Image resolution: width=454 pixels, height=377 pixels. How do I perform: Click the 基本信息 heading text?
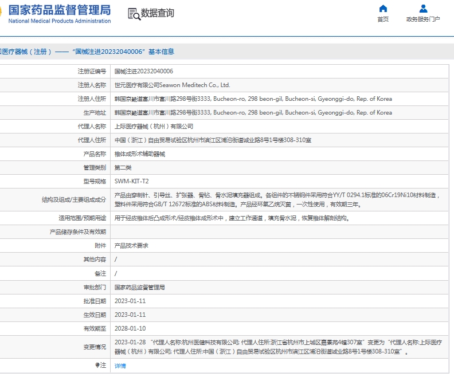(161, 52)
